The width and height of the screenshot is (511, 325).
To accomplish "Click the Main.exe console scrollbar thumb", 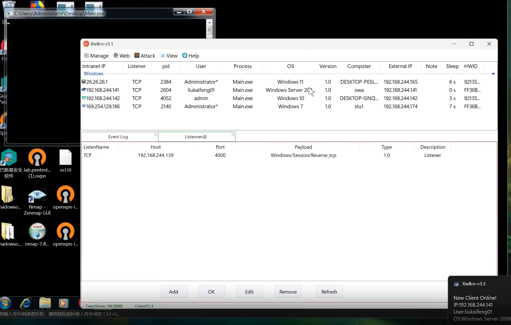I will [209, 30].
